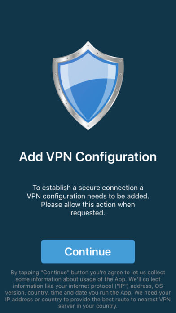Viewport: 176px width, 313px height.
Task: Tap the word "Add" in the heading
Action: pos(31,157)
